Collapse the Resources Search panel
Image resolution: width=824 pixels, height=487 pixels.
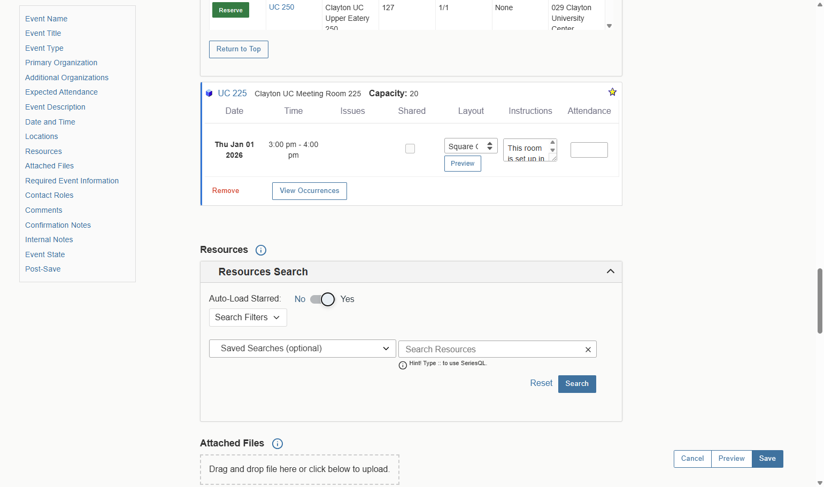[611, 272]
